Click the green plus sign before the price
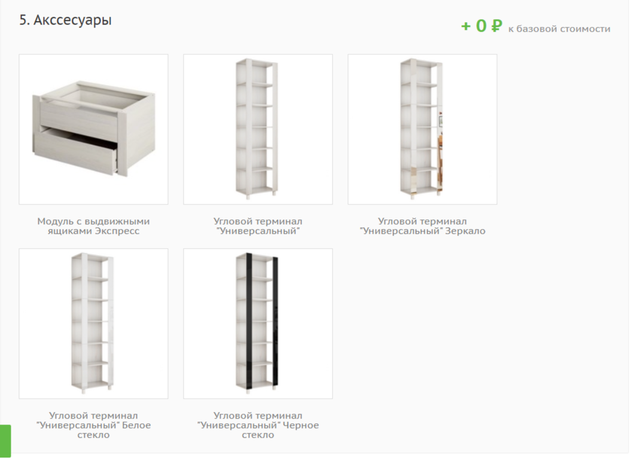The image size is (640, 461). coord(466,26)
